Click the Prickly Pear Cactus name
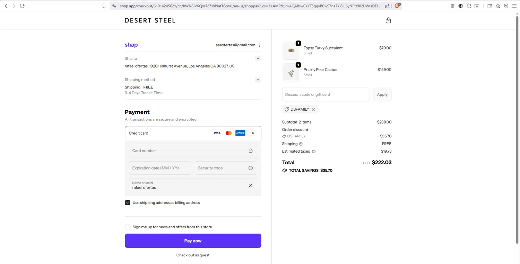Image resolution: width=520 pixels, height=264 pixels. coord(320,70)
